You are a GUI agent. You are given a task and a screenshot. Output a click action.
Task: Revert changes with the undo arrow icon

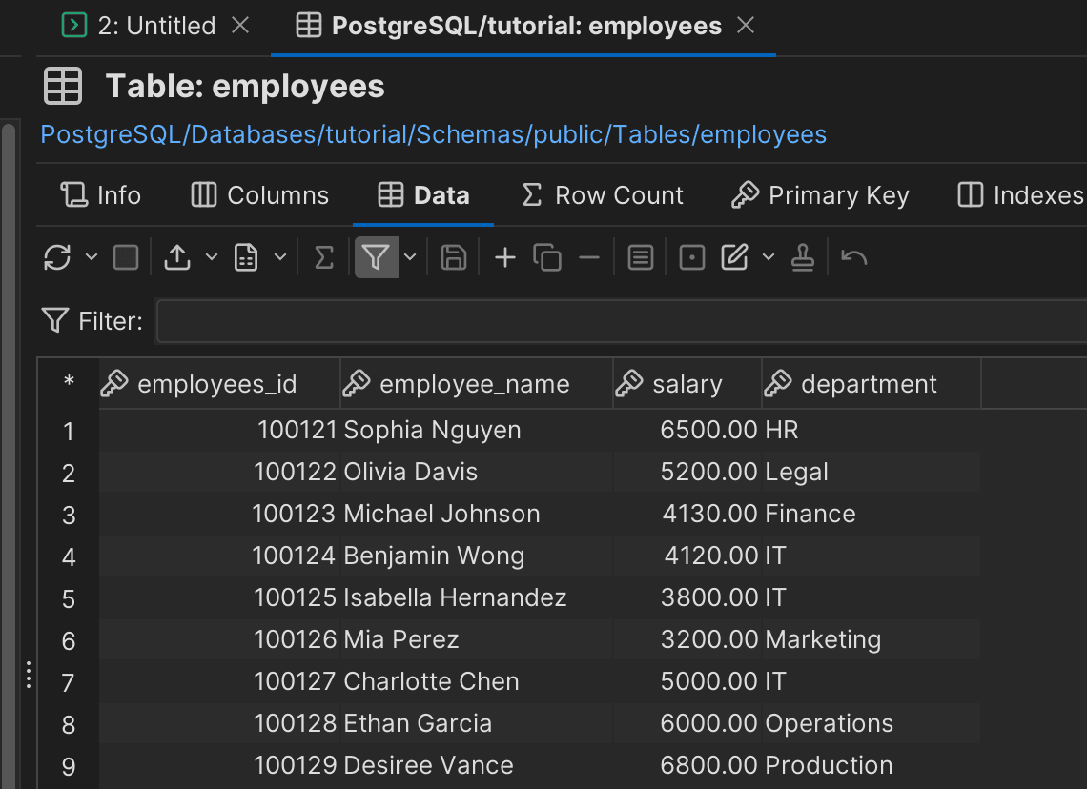[x=854, y=257]
